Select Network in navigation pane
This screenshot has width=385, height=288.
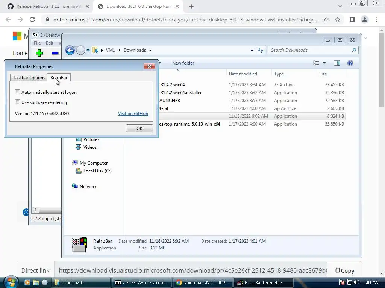[x=88, y=187]
